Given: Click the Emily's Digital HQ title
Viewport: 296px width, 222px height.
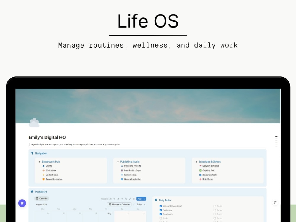Looking at the screenshot, I should click(47, 137).
